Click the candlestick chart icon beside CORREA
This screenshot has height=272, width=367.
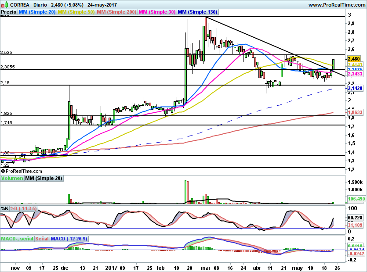point(4,4)
